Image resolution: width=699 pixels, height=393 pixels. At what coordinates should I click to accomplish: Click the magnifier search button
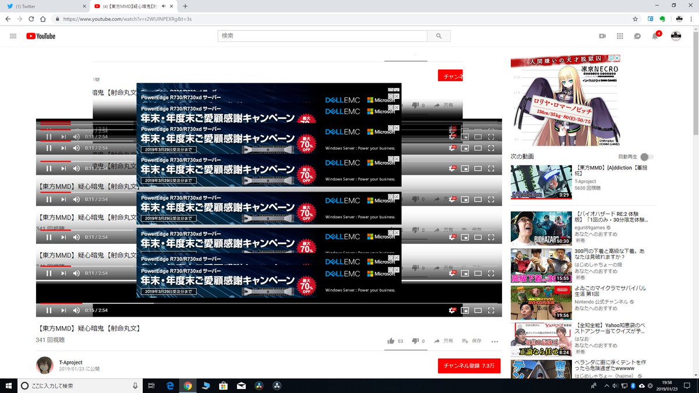point(439,36)
